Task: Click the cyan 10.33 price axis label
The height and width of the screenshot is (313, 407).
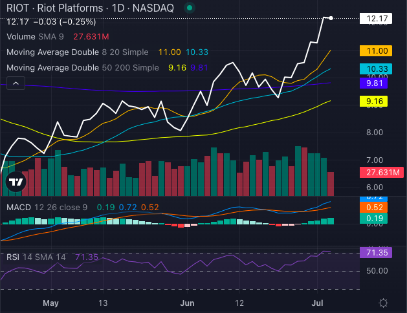Action: pyautogui.click(x=376, y=69)
